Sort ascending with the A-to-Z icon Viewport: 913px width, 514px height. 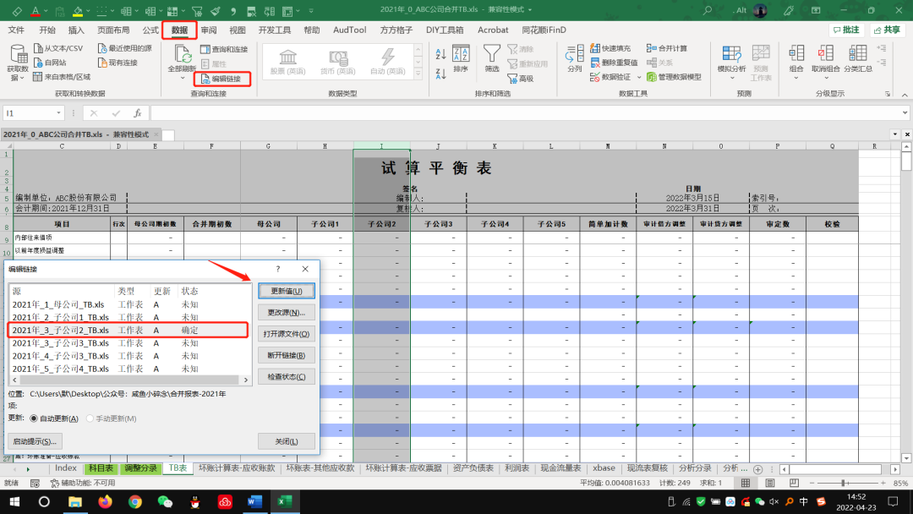pos(440,54)
